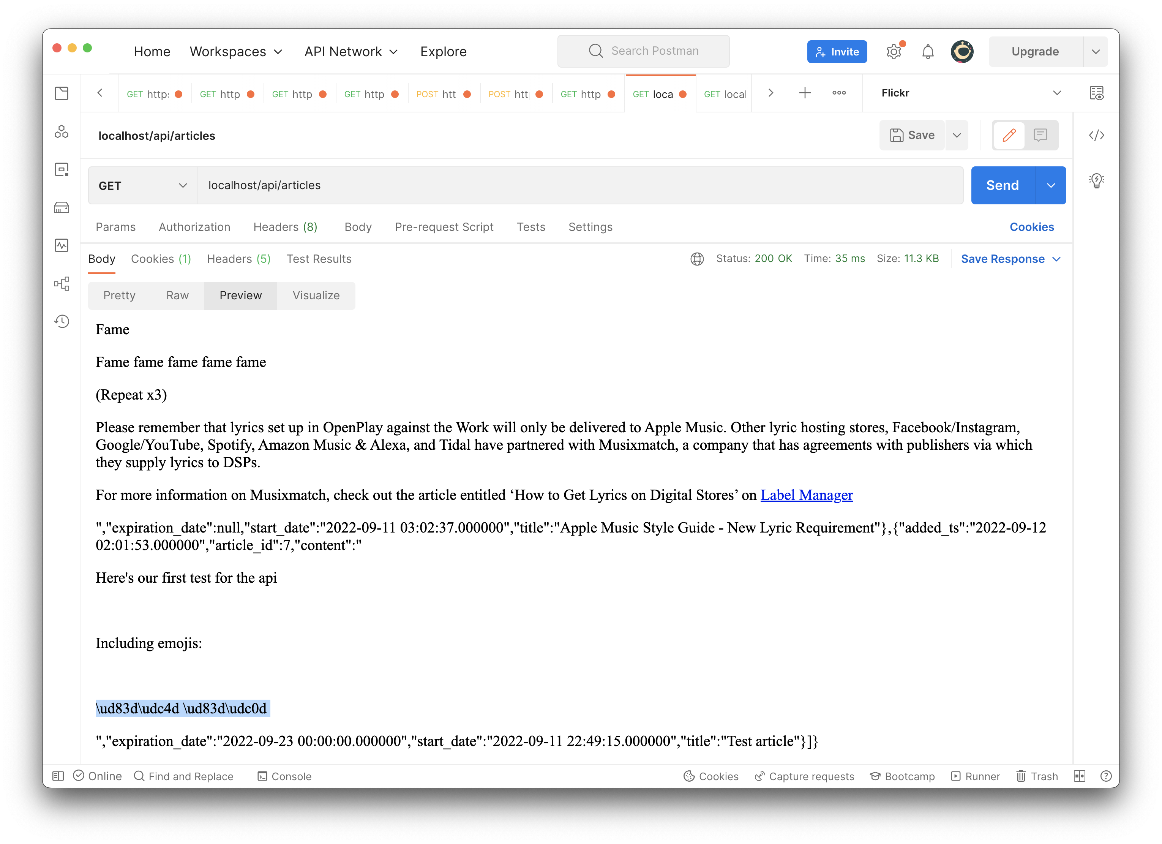Toggle the edit pencil mode
The width and height of the screenshot is (1162, 844).
click(x=1009, y=135)
